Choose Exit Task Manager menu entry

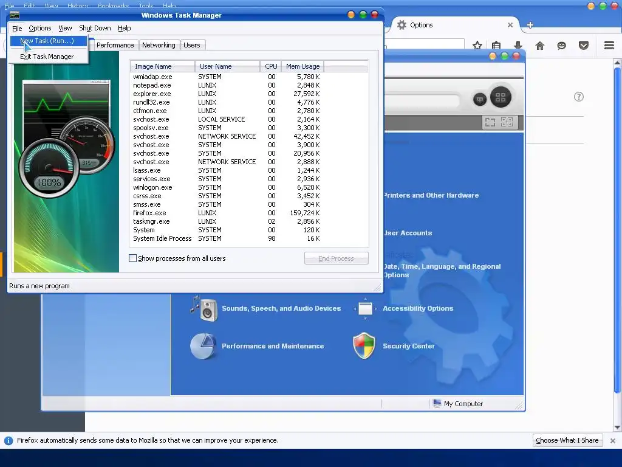(47, 57)
